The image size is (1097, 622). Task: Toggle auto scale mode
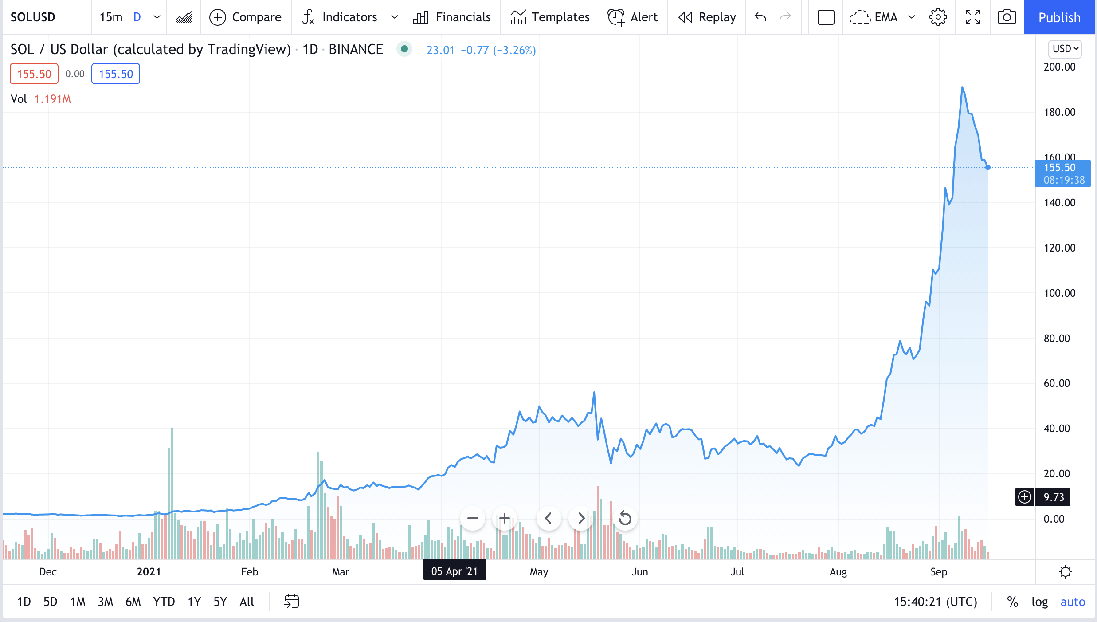pos(1072,602)
